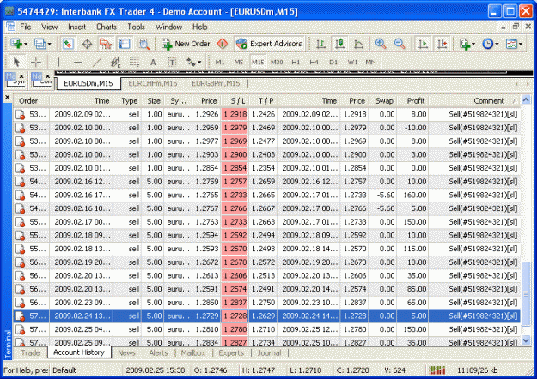
Task: Click the history scrollbar down arrow
Action: 526,340
